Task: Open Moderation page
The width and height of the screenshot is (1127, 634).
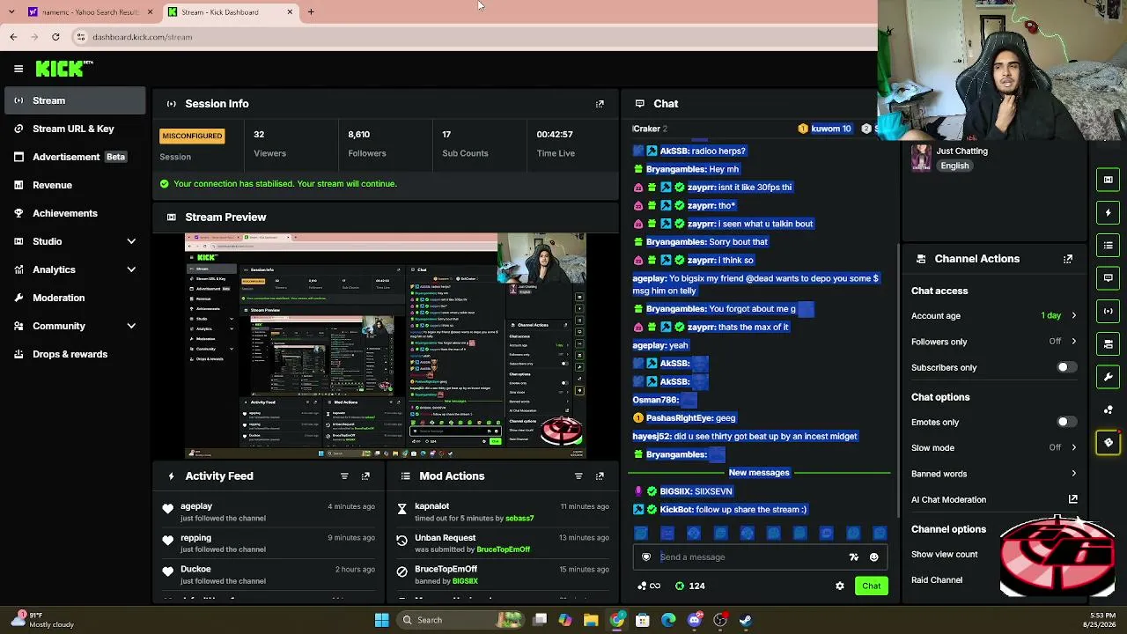Action: (75, 298)
